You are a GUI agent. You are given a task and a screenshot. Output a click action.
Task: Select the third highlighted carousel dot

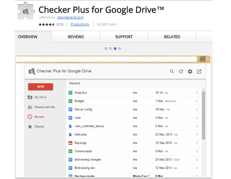point(115,49)
